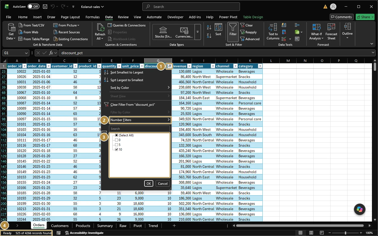Select Clear Filter From "discount_pct"
Image resolution: width=378 pixels, height=236 pixels.
[133, 105]
